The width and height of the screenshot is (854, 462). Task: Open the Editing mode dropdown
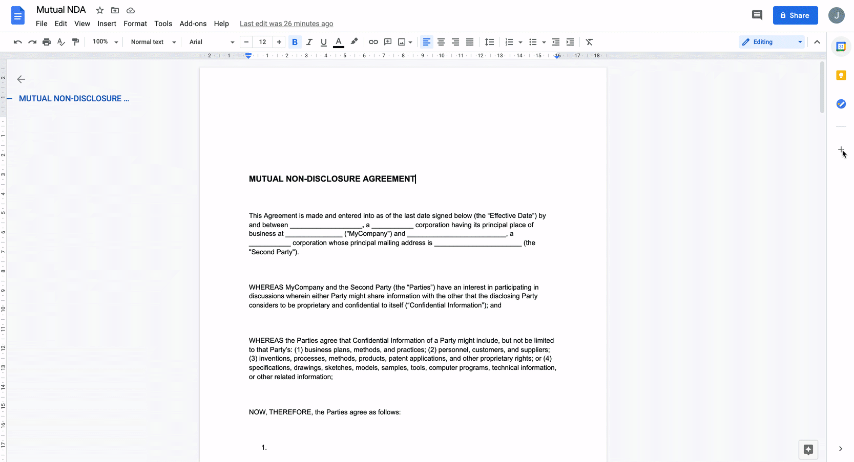[x=772, y=42]
